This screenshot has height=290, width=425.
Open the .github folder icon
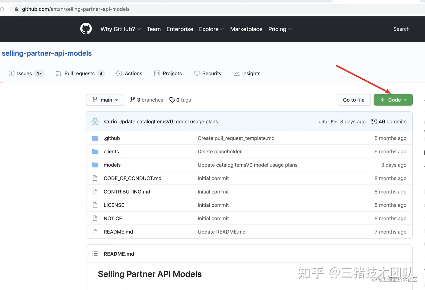point(95,138)
